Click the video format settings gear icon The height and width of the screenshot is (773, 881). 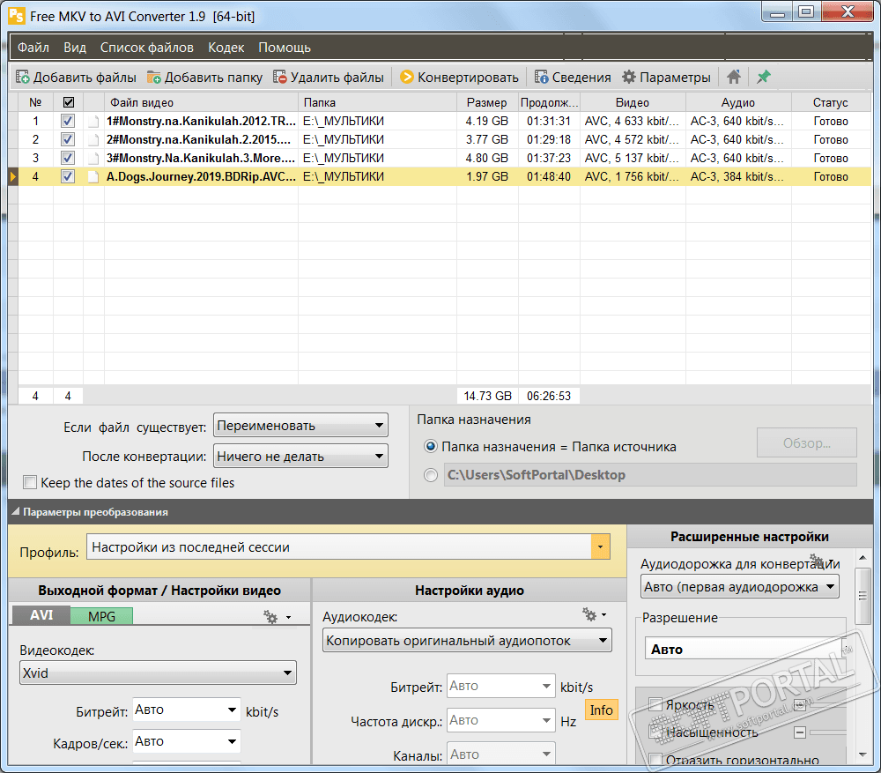[270, 617]
